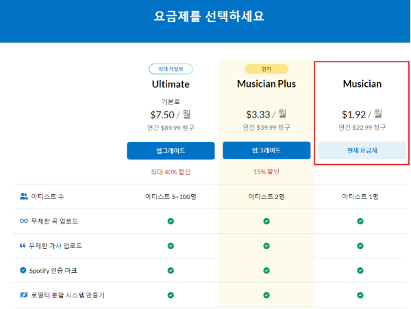Click the 로열티 분할 시스템 만들기 label
The image size is (411, 309).
point(68,295)
